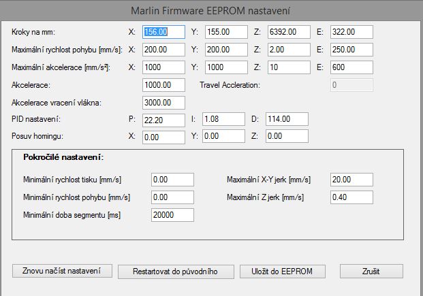
Task: Edit Akcelerace vracení vlákna field
Action: [x=164, y=103]
